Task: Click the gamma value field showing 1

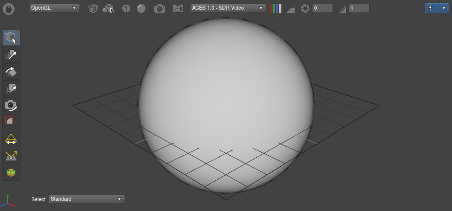Action: click(358, 8)
